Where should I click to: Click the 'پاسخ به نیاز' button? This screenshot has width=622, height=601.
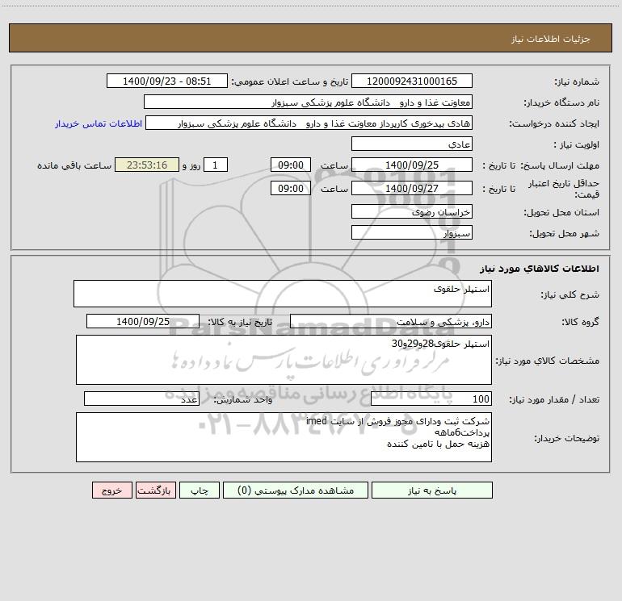[431, 490]
